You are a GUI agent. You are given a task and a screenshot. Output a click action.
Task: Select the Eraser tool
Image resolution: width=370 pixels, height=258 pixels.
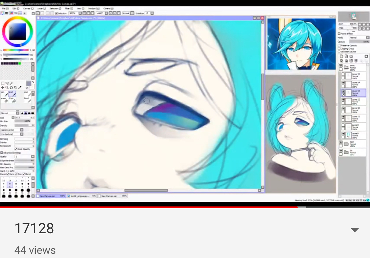(x=4, y=100)
